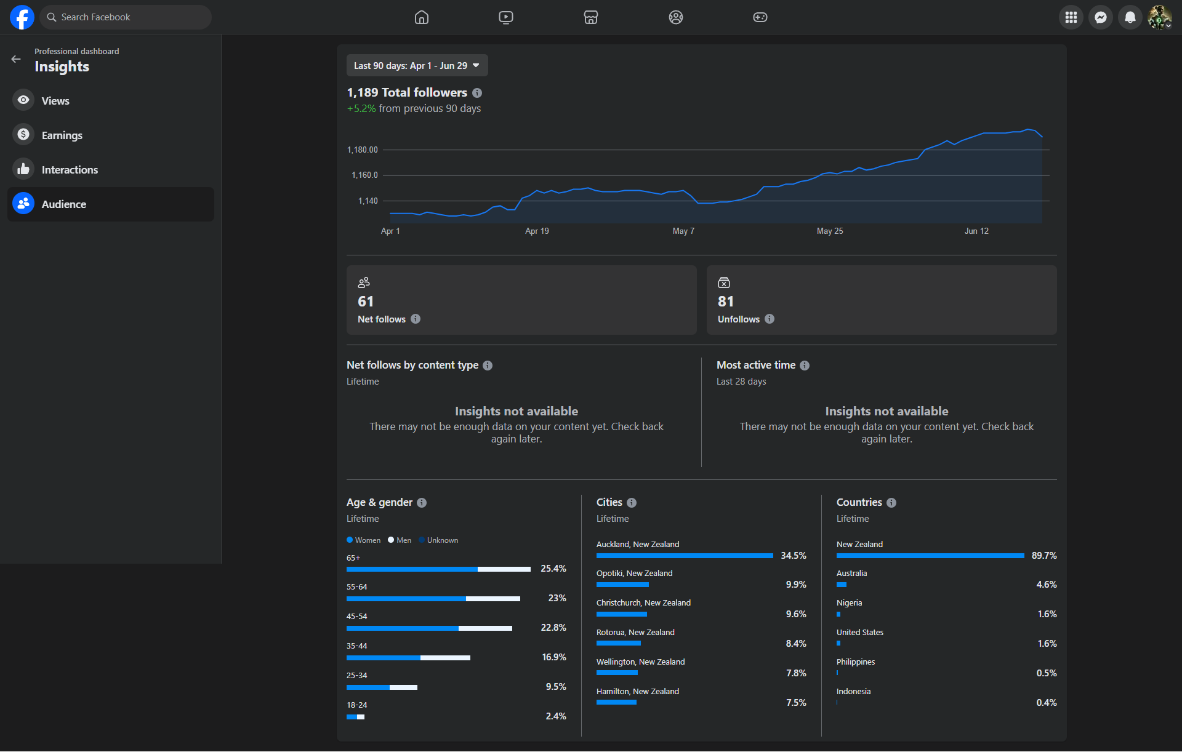Select Earnings in the Insights sidebar
Screen dimensions: 1182x752
pos(62,135)
